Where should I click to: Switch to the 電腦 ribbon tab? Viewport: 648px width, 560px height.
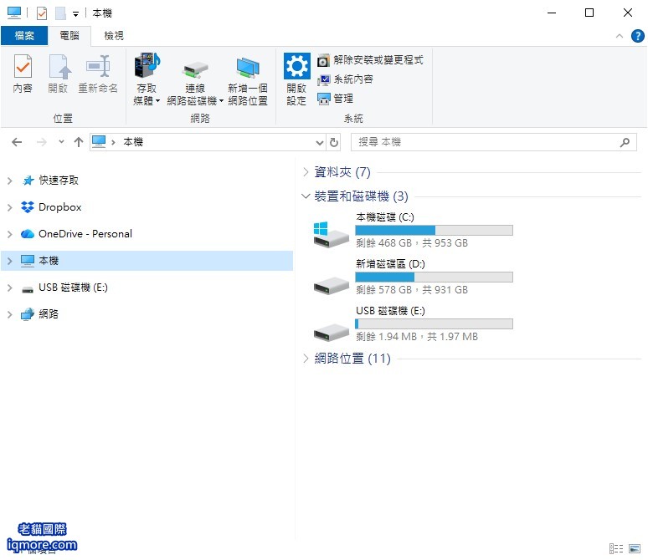point(69,36)
